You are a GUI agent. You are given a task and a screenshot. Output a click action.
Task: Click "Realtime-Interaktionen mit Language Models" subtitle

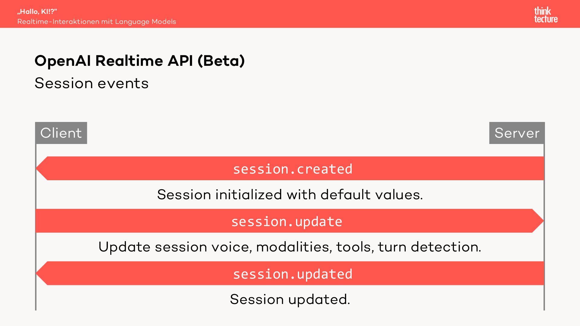pos(97,22)
